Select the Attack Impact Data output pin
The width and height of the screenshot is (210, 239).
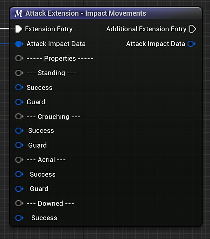pyautogui.click(x=191, y=44)
